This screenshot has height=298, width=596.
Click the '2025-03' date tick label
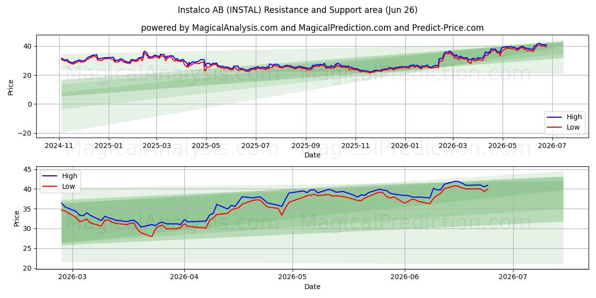click(156, 146)
